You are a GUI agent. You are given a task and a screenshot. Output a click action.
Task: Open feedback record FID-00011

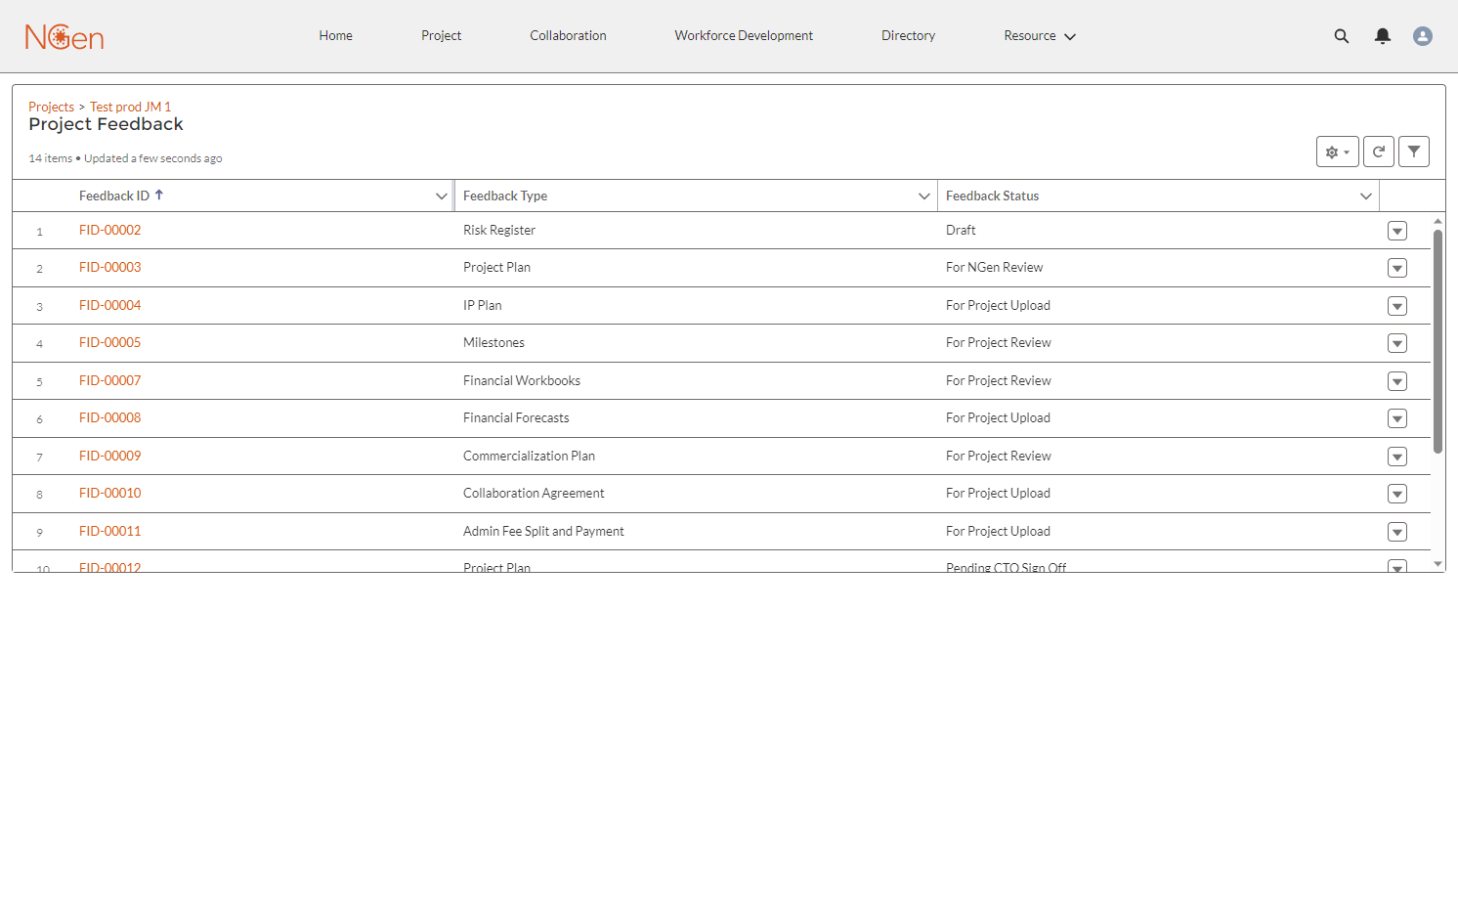[x=109, y=531]
